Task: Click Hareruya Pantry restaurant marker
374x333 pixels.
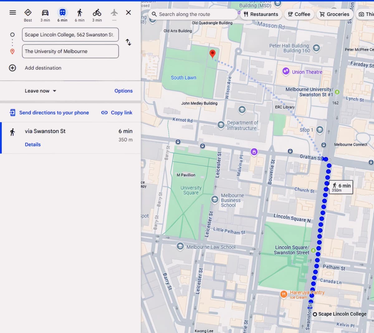Action: [x=284, y=294]
